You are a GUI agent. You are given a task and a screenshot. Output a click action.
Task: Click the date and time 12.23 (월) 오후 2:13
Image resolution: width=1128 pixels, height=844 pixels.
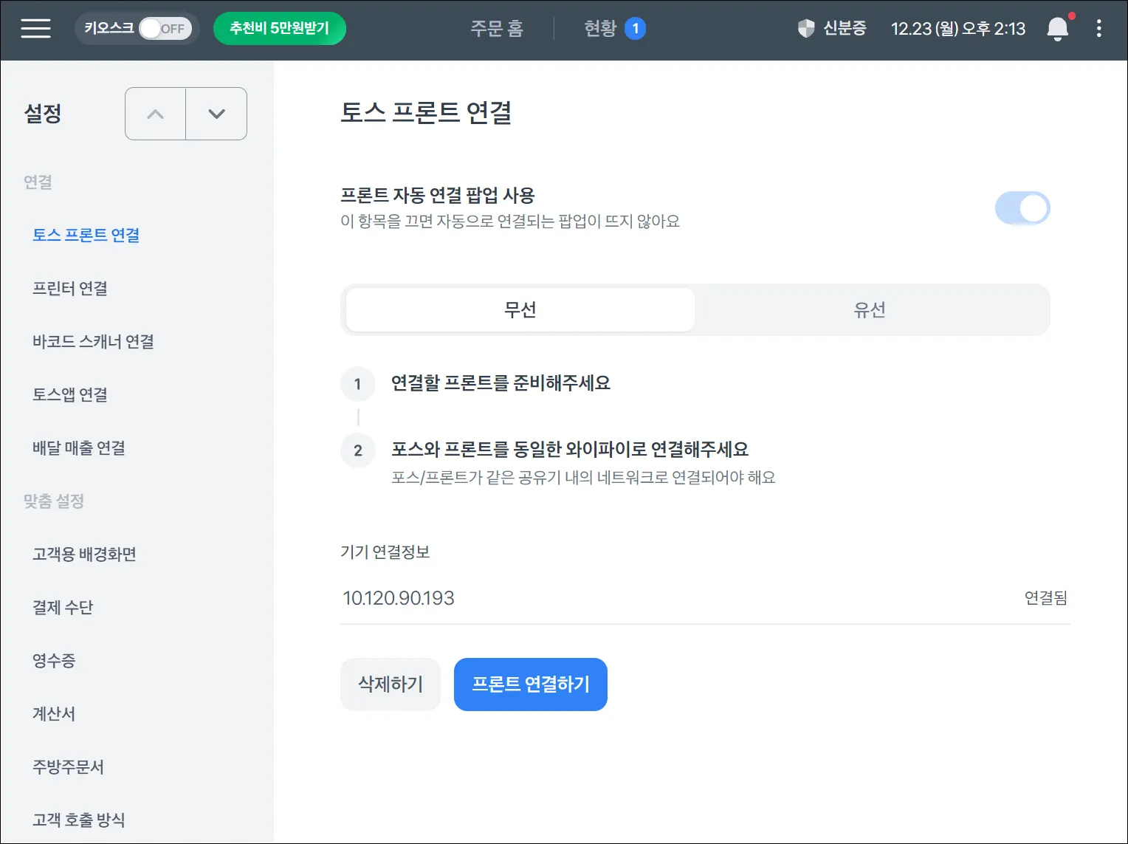pos(958,29)
